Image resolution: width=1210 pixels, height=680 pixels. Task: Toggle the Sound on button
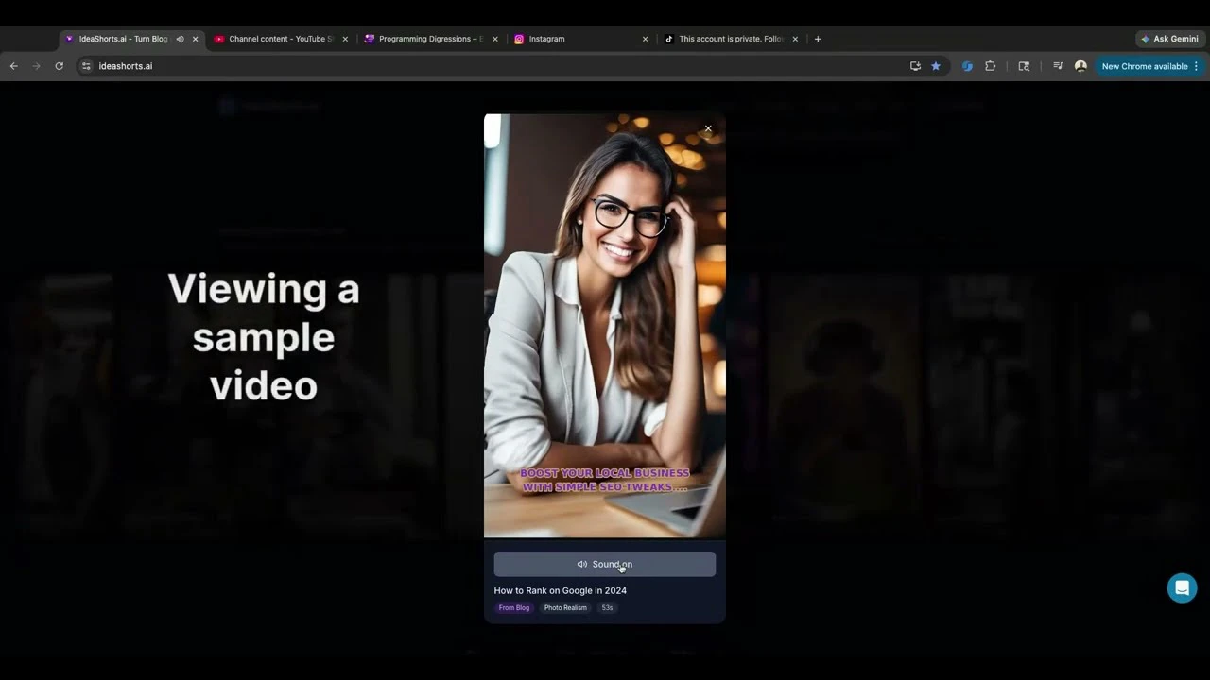click(605, 564)
